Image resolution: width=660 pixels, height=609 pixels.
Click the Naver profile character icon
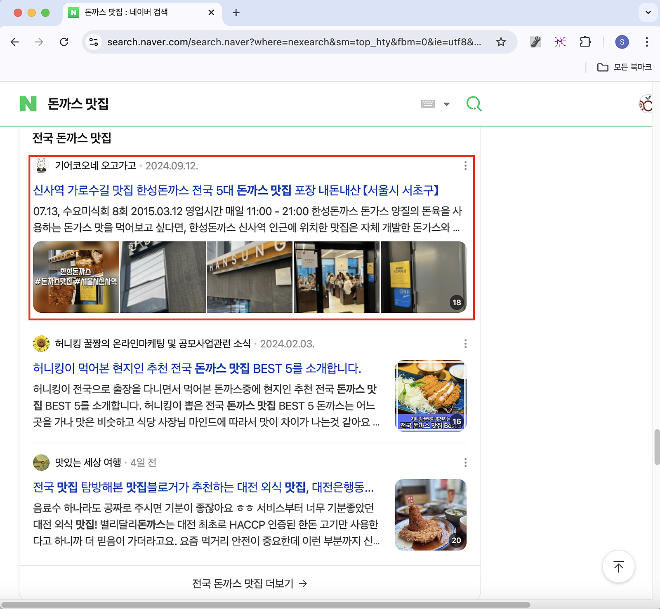click(646, 104)
